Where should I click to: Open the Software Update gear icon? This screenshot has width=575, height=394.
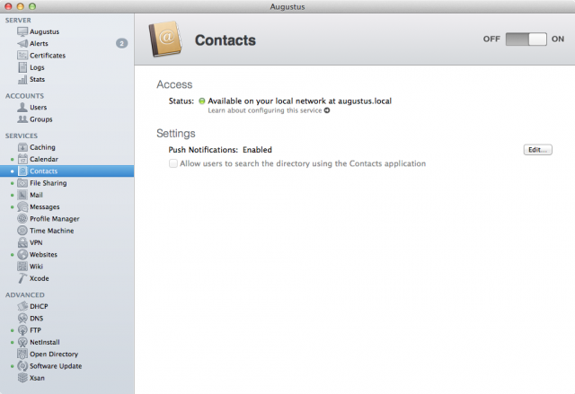pos(22,366)
